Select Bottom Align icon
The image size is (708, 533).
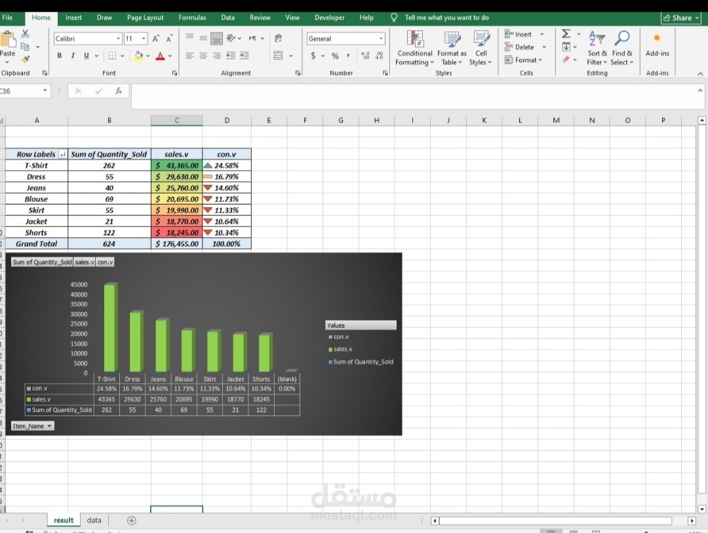pos(217,39)
